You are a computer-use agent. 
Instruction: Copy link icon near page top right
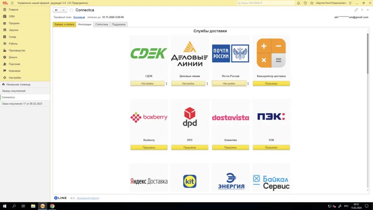click(356, 10)
